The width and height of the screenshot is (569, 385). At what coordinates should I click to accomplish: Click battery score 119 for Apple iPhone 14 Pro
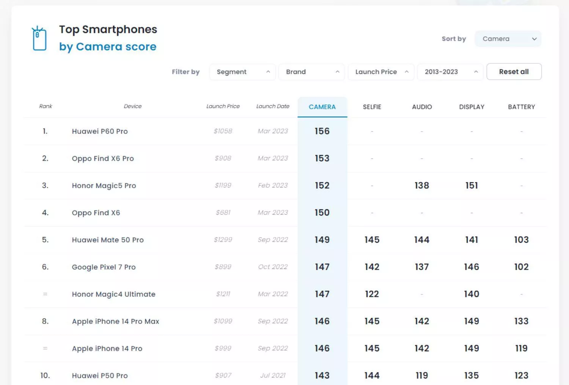point(522,348)
